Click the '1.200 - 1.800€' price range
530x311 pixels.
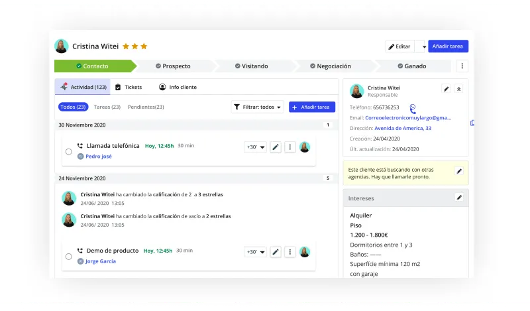pyautogui.click(x=369, y=235)
